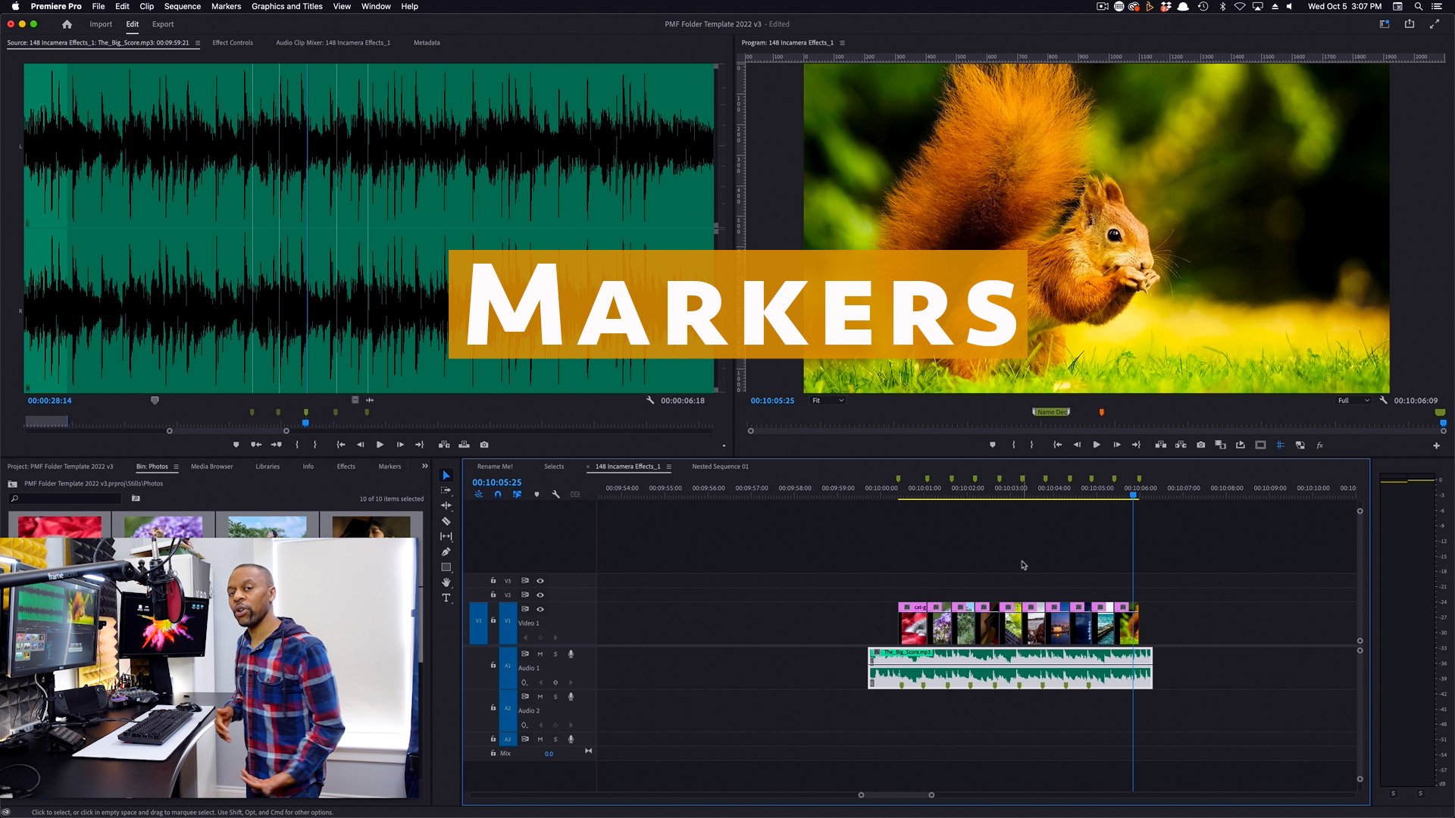
Task: Select the Type tool
Action: pyautogui.click(x=446, y=598)
